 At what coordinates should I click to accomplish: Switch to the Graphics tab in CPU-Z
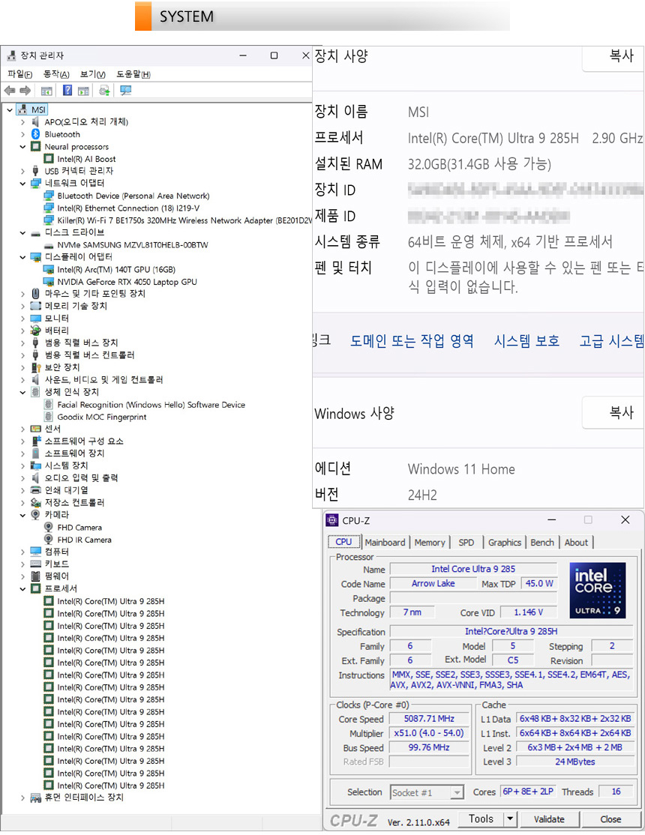click(504, 543)
